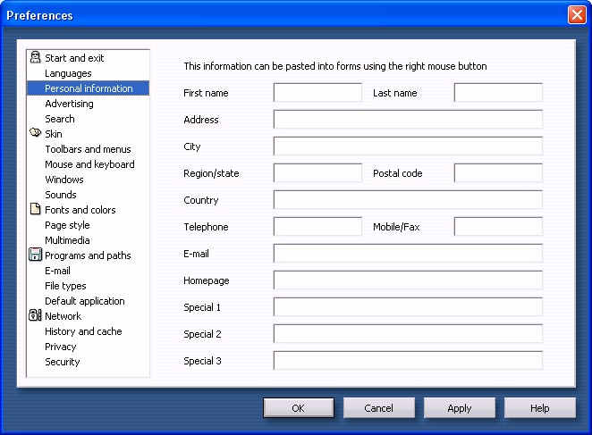Select Multimedia in the list

(x=68, y=240)
